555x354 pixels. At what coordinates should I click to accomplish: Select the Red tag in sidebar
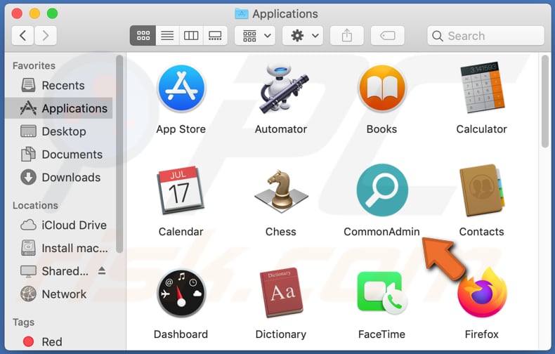[x=59, y=341]
